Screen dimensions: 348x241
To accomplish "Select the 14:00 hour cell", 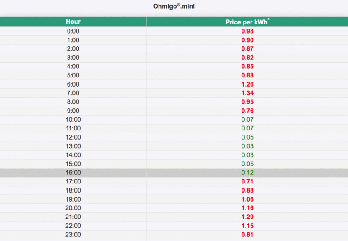I will click(x=73, y=155).
